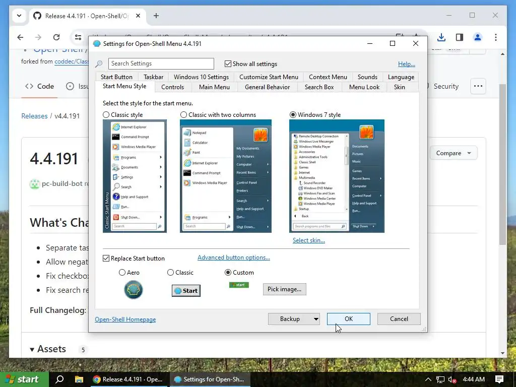Open the Main Menu tab
The image size is (516, 387).
[x=214, y=87]
